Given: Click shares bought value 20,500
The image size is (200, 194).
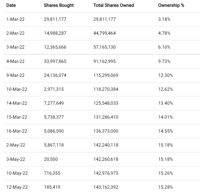Looking at the screenshot, I should coord(51,159).
